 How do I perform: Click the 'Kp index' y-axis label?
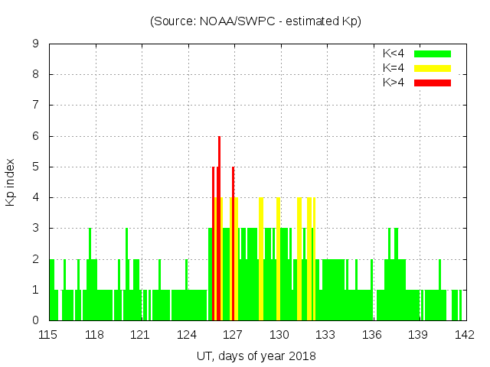coord(11,182)
